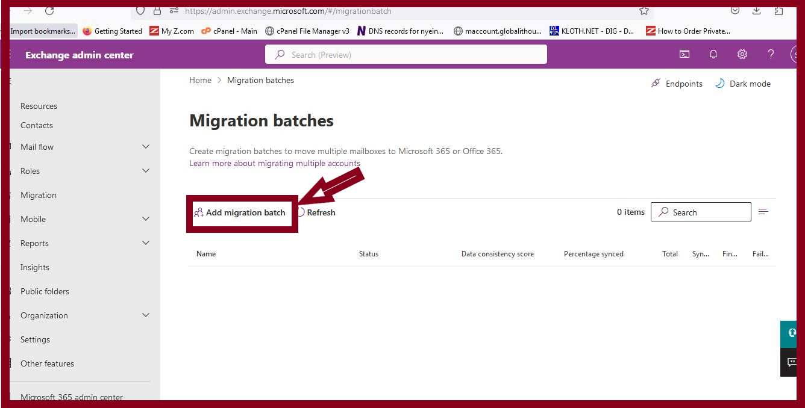
Task: Select Mobile in sidebar
Action: coord(33,219)
